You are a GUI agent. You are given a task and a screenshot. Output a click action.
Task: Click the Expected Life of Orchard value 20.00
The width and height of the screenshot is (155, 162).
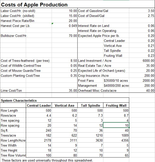[x=150, y=71]
